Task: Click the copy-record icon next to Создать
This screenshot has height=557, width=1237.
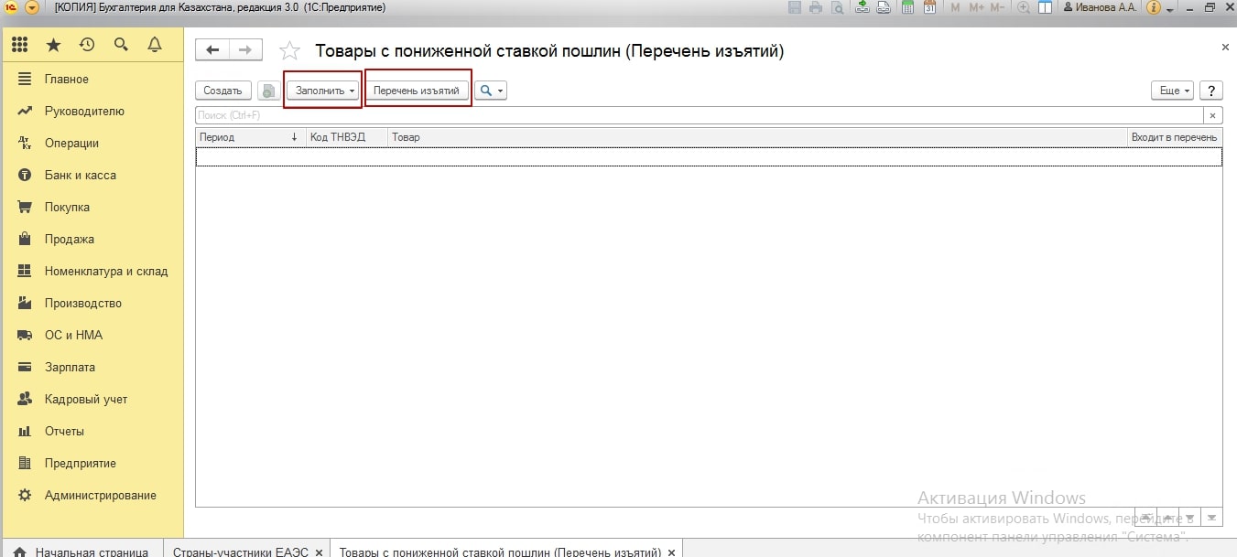Action: [x=268, y=91]
